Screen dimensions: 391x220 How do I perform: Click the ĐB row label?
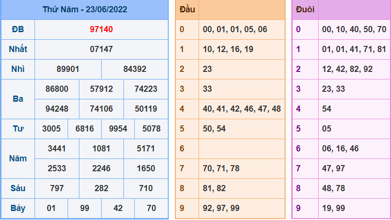click(x=18, y=29)
